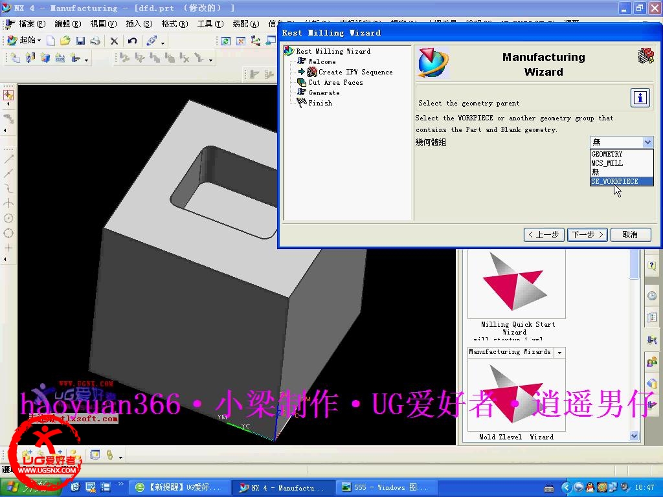Screen dimensions: 663x497
Task: Click Create Program toolbar icon
Action: point(16,58)
